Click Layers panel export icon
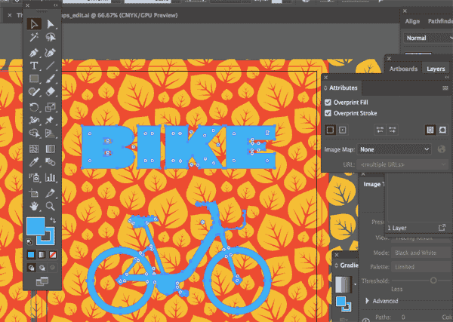The height and width of the screenshot is (322, 453). pos(442,228)
